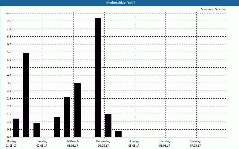Click the 2,6 mm bar before Mittwoch
This screenshot has width=239, height=149.
[67, 117]
